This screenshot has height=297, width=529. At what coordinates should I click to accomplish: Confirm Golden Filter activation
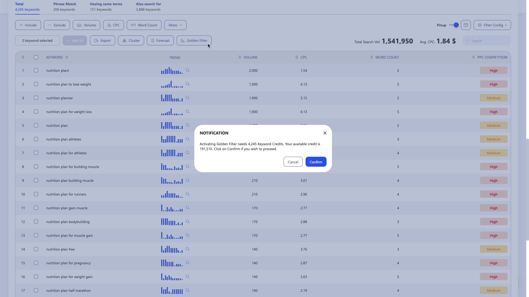tap(316, 162)
